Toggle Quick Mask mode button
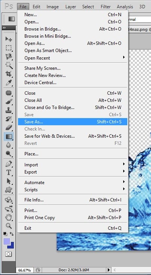This screenshot has height=275, width=151. coord(8,254)
